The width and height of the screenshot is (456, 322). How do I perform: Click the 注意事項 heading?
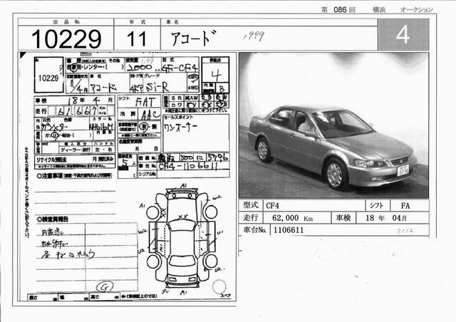[x=50, y=176]
